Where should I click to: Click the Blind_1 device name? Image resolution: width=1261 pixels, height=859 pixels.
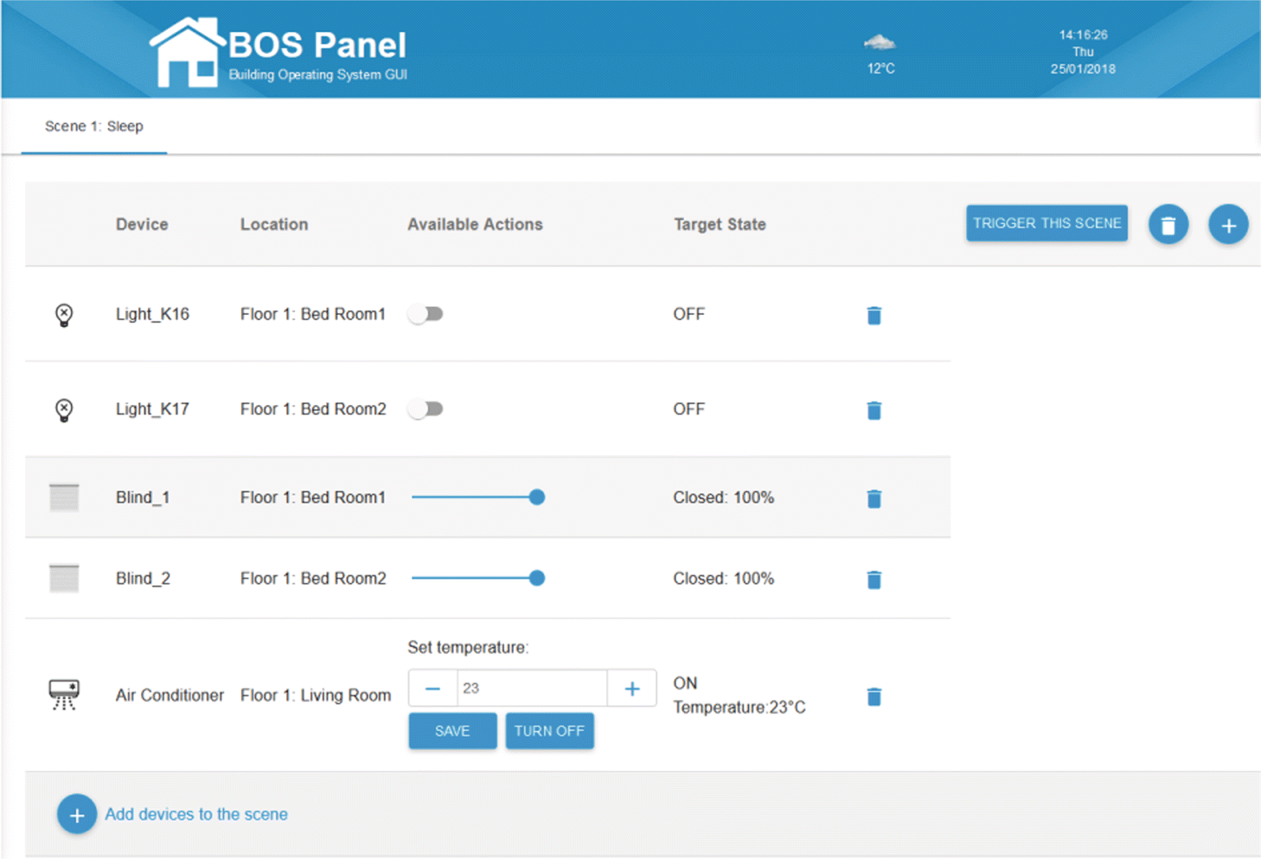(x=143, y=497)
